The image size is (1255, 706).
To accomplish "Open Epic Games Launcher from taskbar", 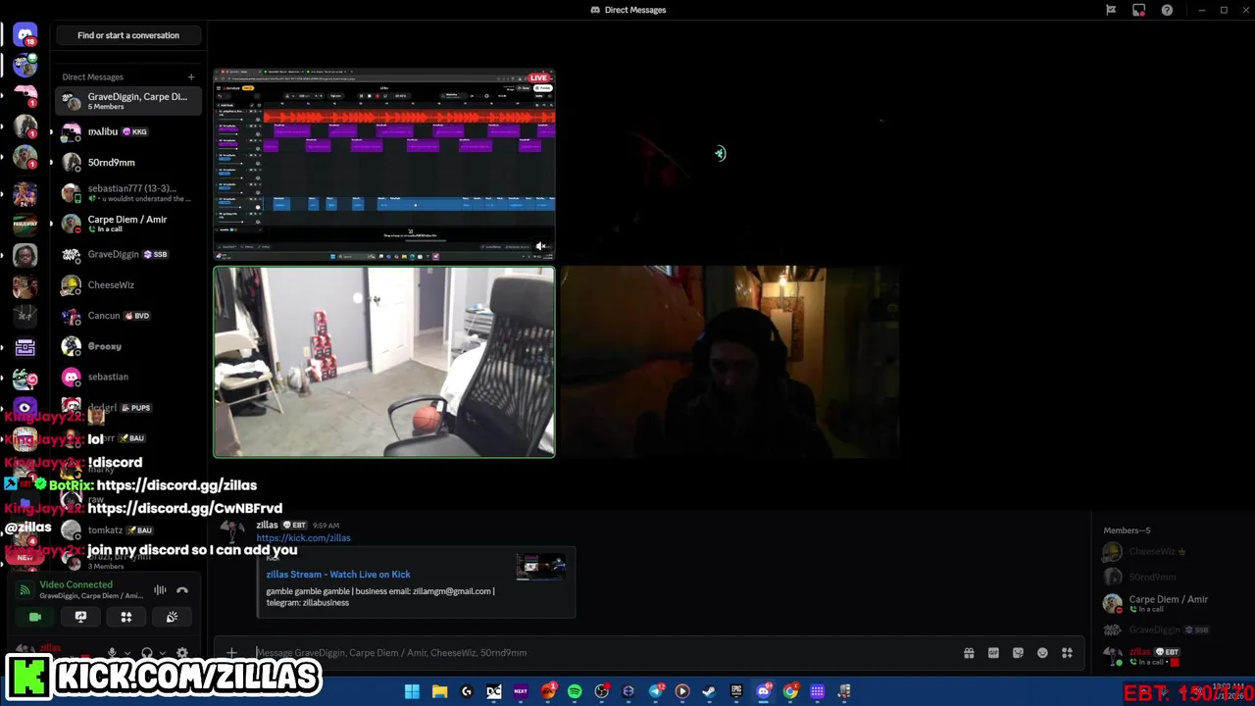I will point(736,691).
